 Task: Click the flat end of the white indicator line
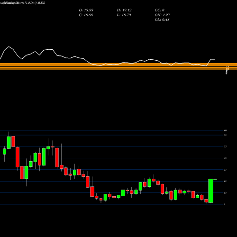pyautogui.click(x=213, y=59)
